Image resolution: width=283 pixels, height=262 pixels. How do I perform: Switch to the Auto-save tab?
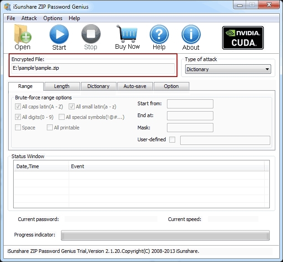[135, 86]
